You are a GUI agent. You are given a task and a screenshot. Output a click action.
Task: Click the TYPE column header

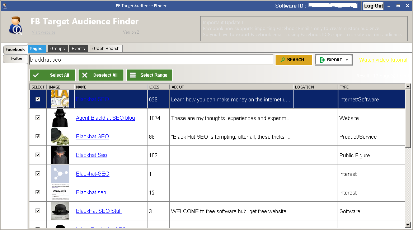[371, 87]
